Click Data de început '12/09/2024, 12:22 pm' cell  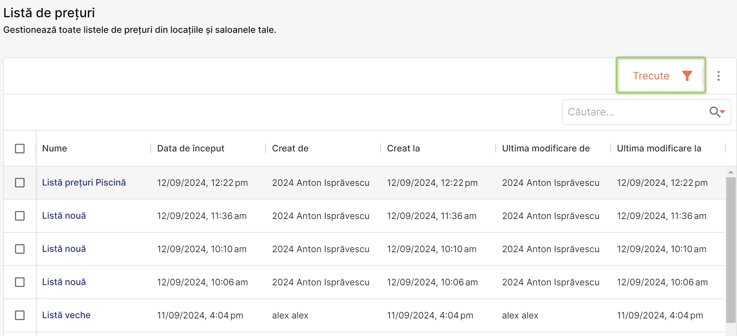click(x=202, y=183)
